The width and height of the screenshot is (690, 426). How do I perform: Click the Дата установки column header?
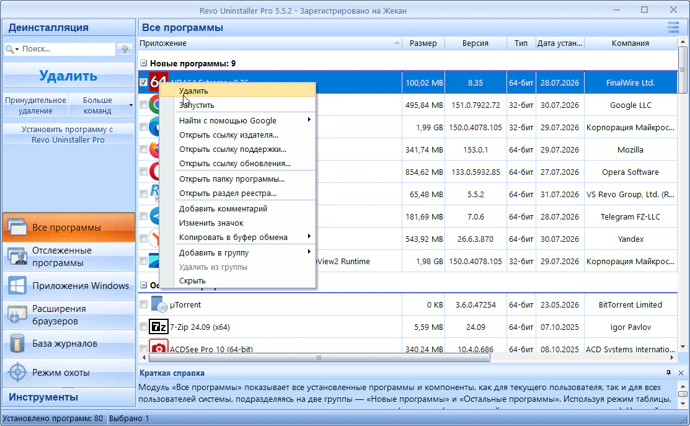tap(560, 43)
